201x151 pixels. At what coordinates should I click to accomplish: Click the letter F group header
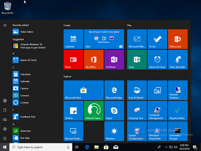click(x=13, y=110)
